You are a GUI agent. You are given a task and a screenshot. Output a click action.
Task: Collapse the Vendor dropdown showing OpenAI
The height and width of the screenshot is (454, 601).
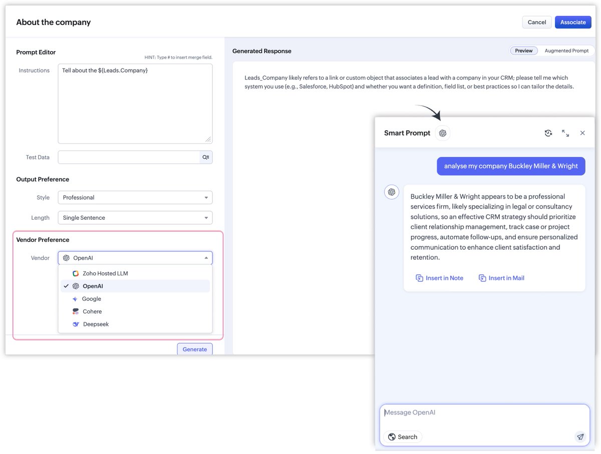[x=135, y=258]
